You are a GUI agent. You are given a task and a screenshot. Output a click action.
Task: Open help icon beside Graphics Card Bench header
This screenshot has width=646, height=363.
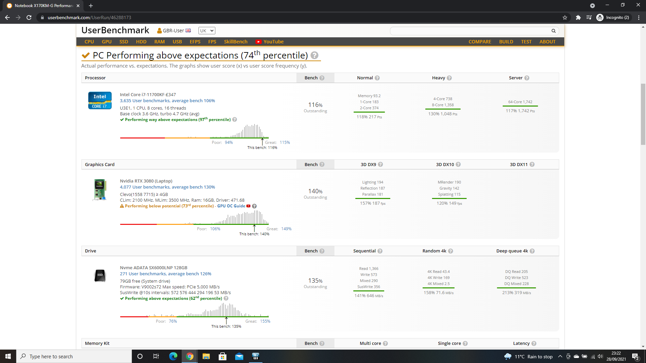322,164
